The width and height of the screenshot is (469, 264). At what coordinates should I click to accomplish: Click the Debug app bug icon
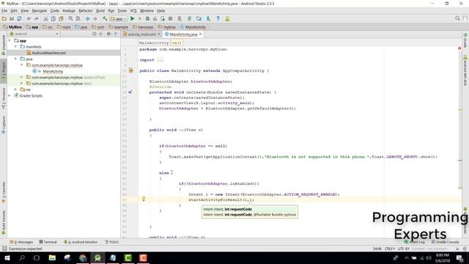click(147, 19)
